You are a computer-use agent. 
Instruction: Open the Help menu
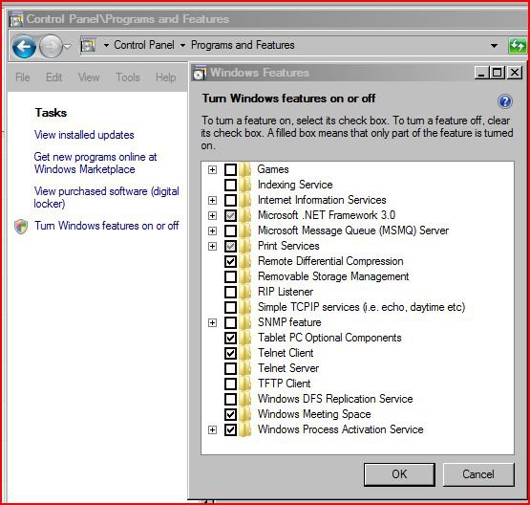(x=165, y=77)
